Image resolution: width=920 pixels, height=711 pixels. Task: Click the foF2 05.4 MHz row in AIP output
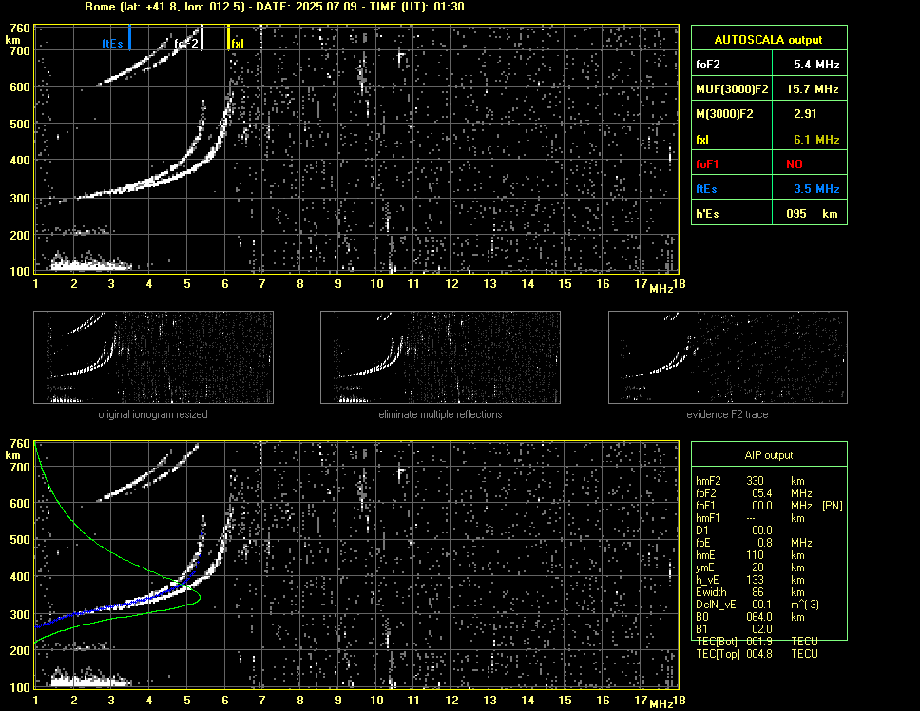click(x=754, y=493)
